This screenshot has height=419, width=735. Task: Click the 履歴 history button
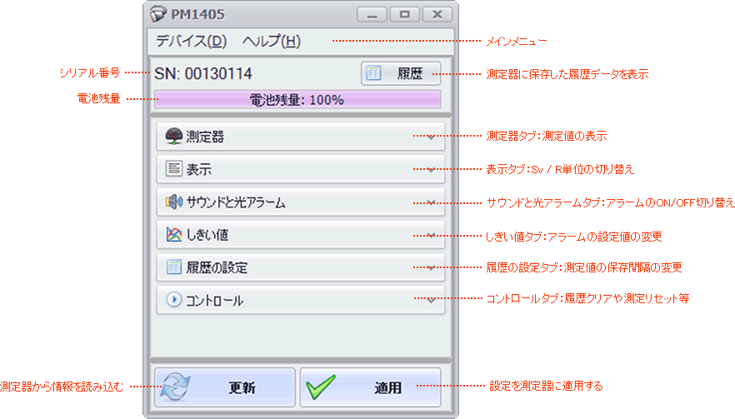401,73
